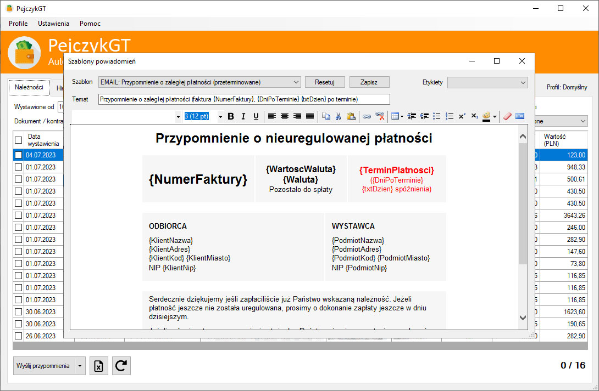This screenshot has height=391, width=599.
Task: Open the text color dropdown arrow
Action: click(x=495, y=117)
